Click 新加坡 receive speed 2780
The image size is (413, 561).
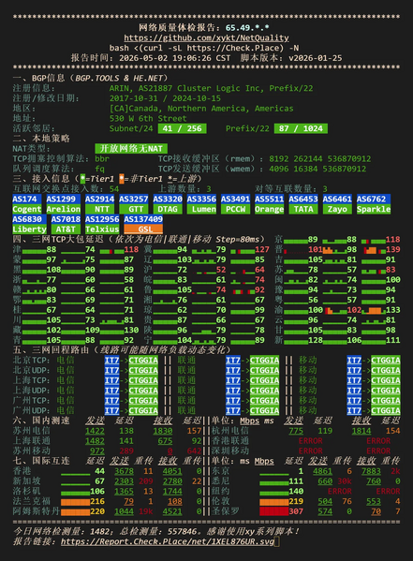pyautogui.click(x=172, y=481)
